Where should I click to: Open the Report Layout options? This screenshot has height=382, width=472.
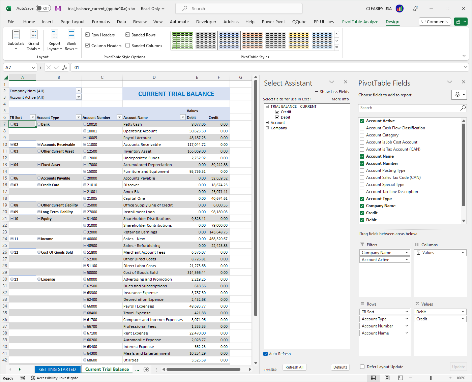point(54,40)
